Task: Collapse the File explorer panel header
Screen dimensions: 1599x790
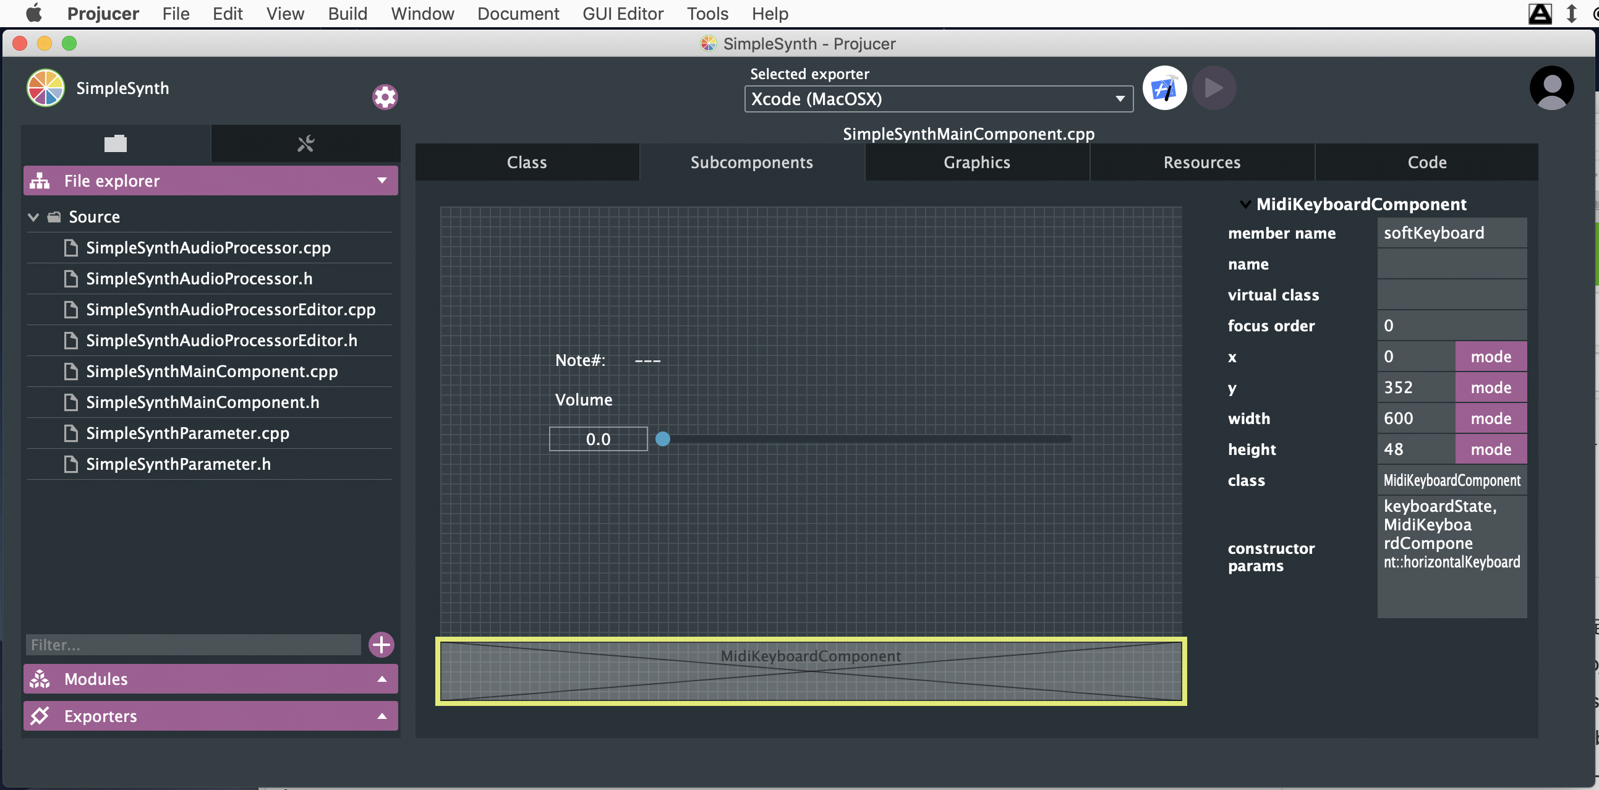Action: click(210, 181)
